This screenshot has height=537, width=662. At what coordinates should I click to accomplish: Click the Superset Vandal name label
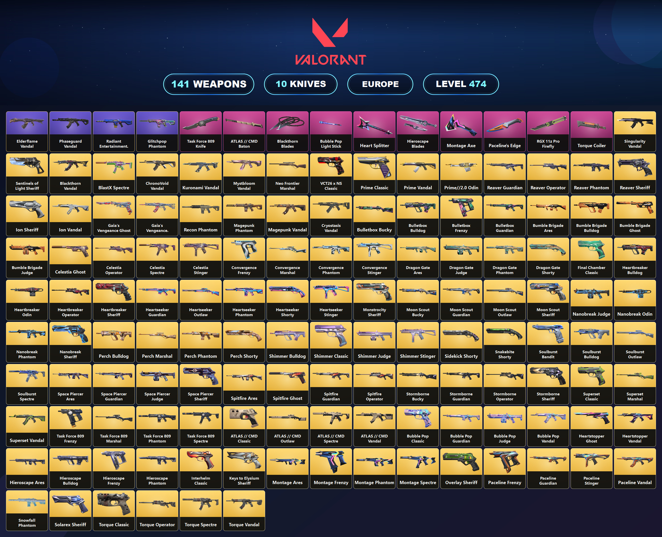[x=27, y=440]
